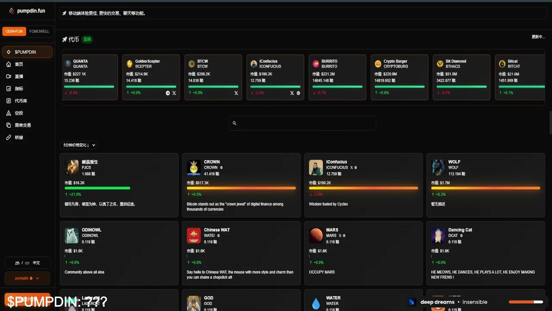Click the CROWN orange progress bar

click(241, 188)
